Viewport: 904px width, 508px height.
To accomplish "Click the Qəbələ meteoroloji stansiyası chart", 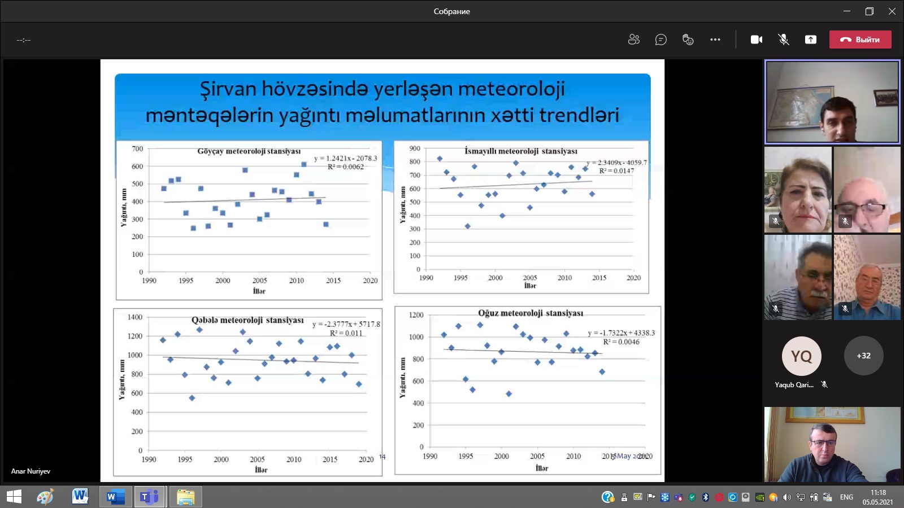I will click(x=248, y=392).
